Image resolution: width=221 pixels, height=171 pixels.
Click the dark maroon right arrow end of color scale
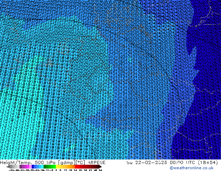100,166
